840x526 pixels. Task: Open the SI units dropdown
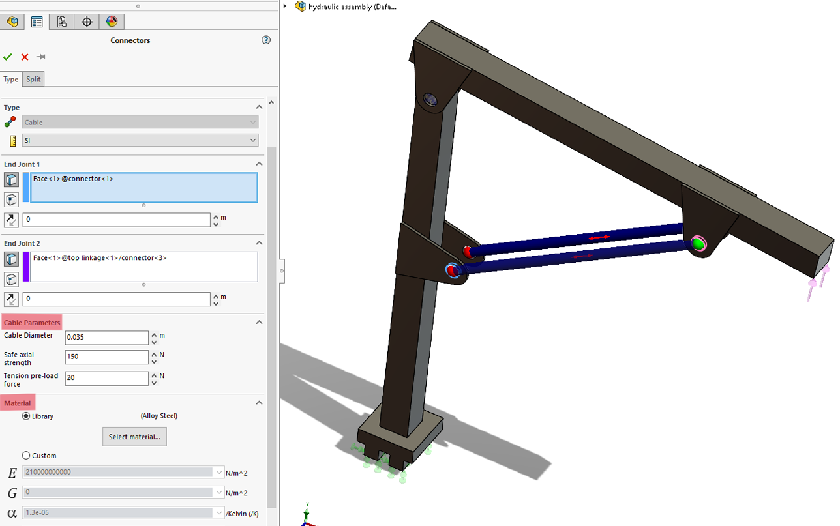coord(140,140)
